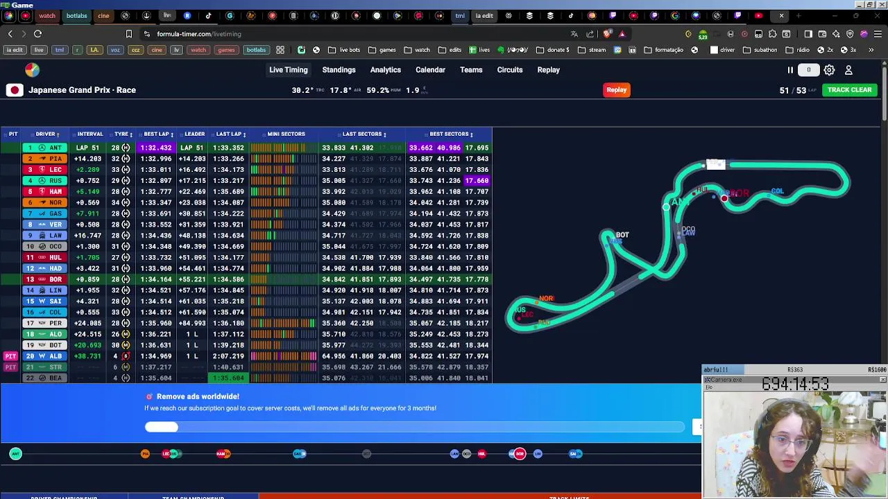888x499 pixels.
Task: Select the highlighted BOR row in position 13
Action: coord(246,279)
